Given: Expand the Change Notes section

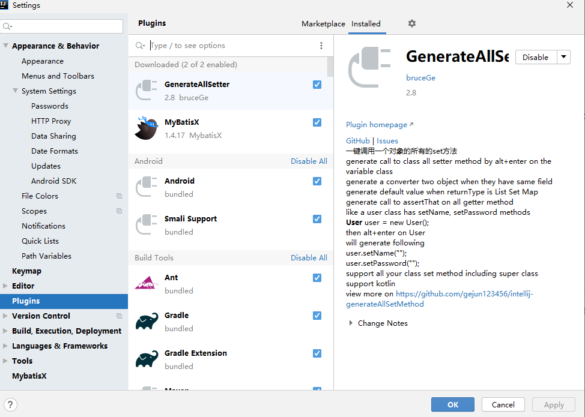Looking at the screenshot, I should (351, 323).
